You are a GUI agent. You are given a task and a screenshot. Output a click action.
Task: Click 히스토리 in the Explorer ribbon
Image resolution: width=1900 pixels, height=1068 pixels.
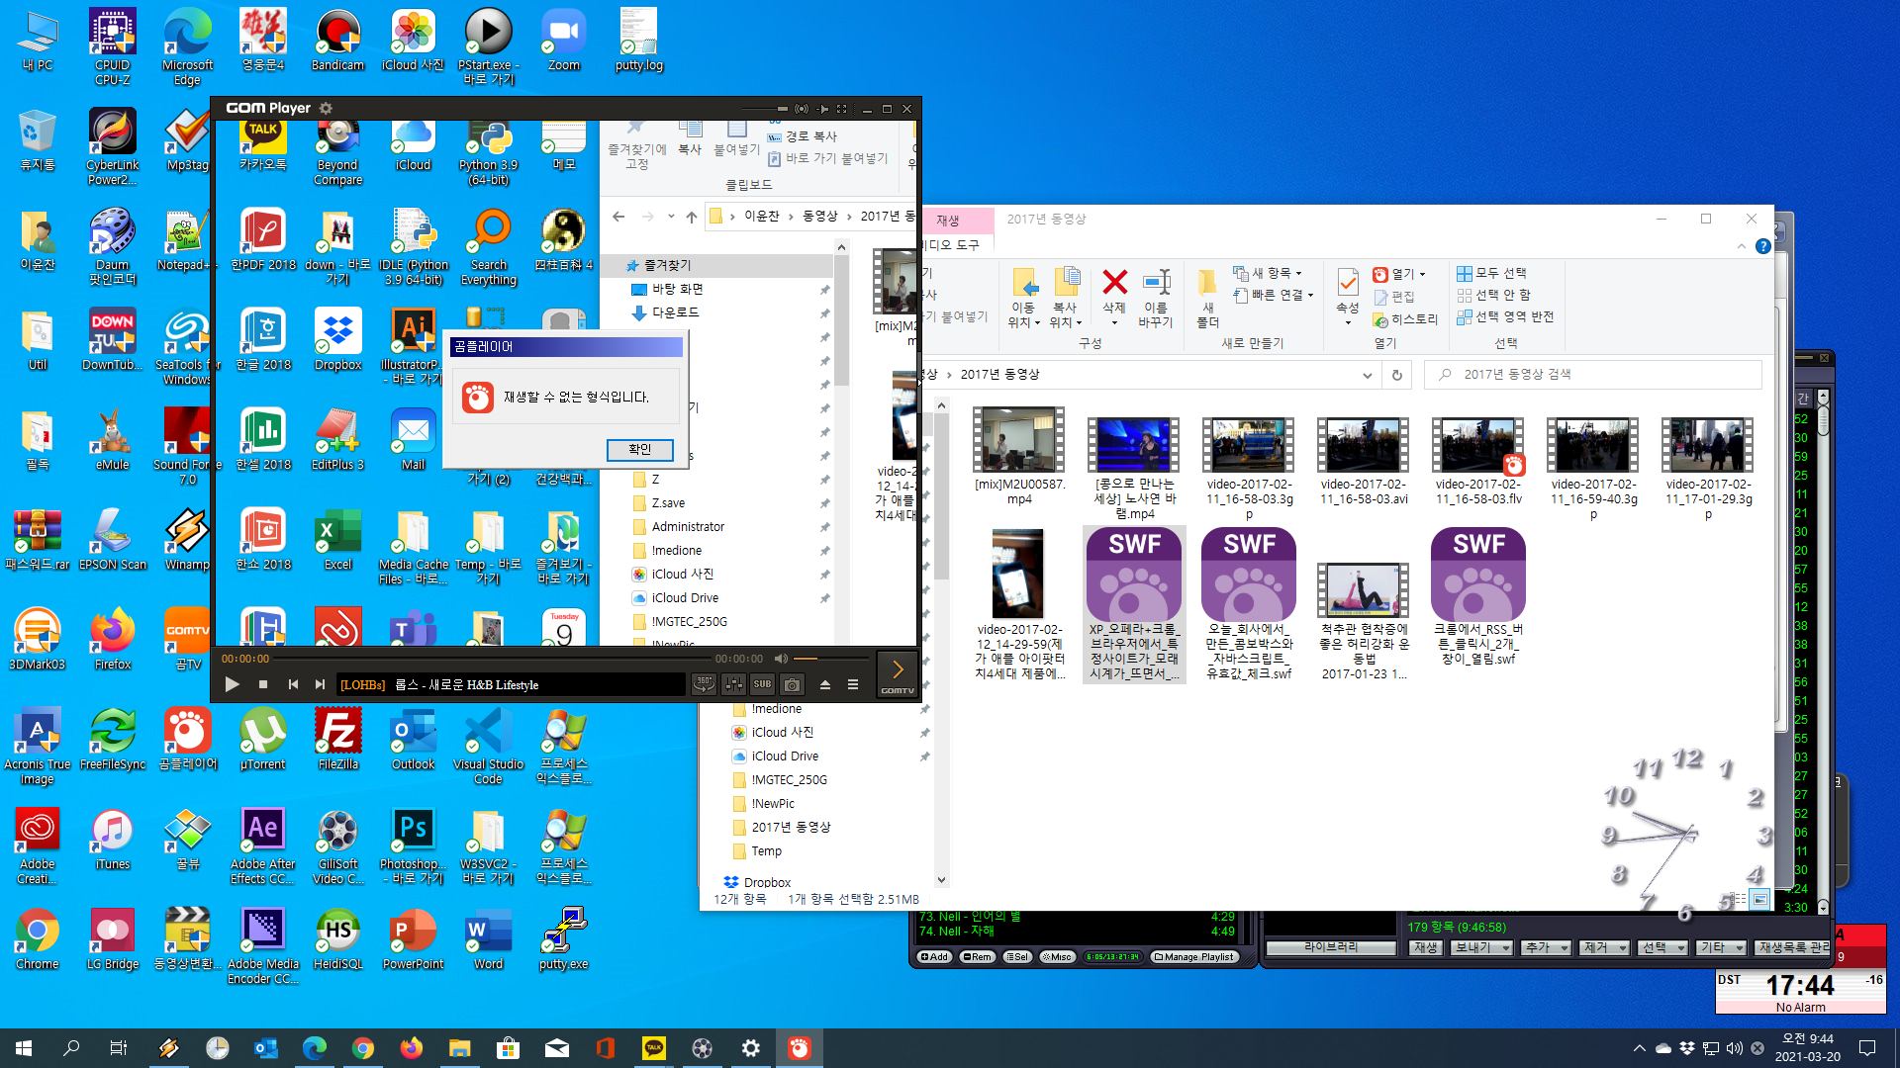tap(1405, 319)
